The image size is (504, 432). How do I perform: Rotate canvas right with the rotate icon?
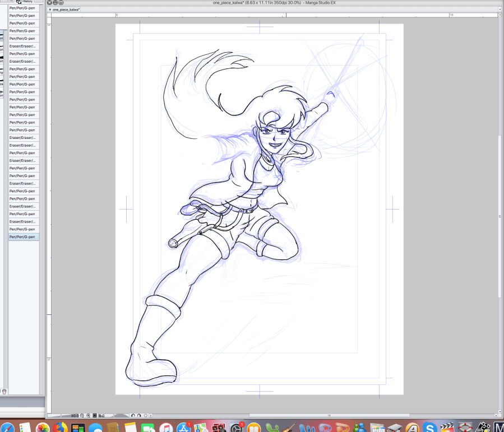tap(138, 415)
